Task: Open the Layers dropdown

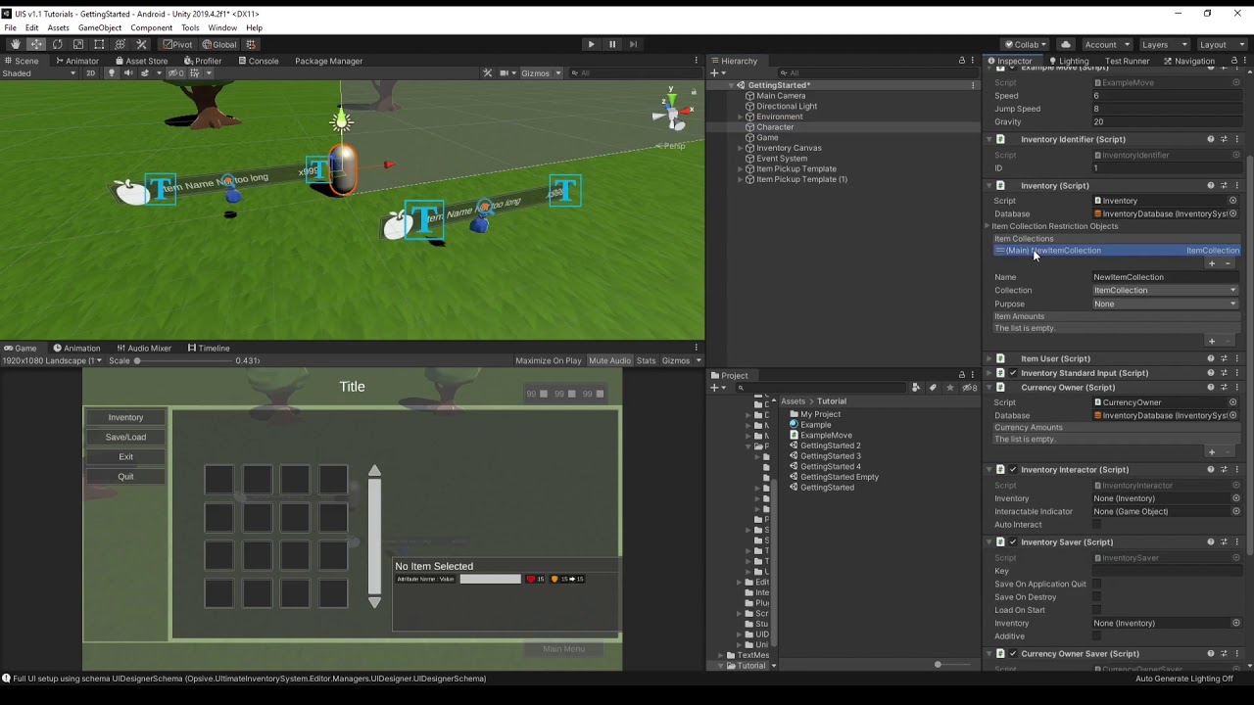Action: coord(1162,44)
